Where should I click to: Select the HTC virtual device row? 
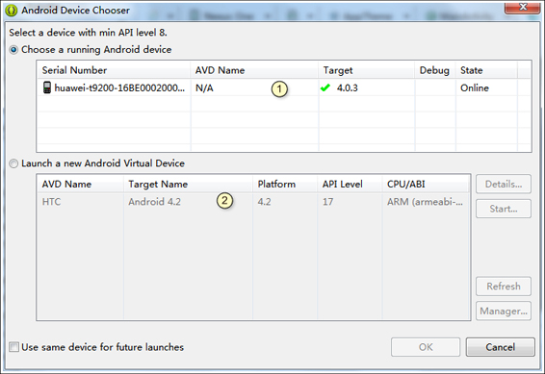pos(253,202)
